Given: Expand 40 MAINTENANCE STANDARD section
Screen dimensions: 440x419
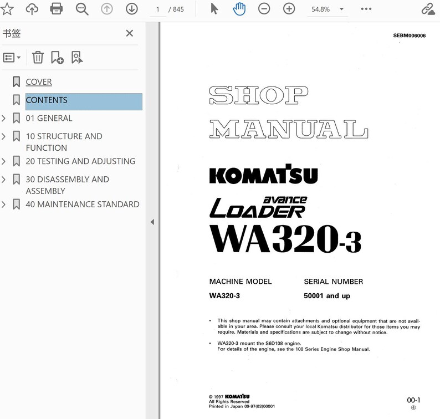Looking at the screenshot, I should click(4, 205).
